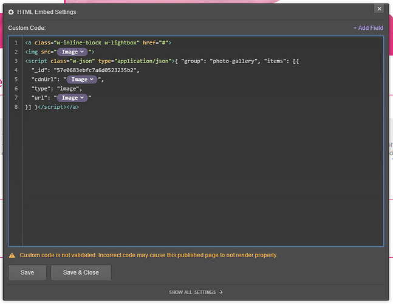This screenshot has height=304, width=393.
Task: Click line number 4 in the gutter
Action: [16, 71]
